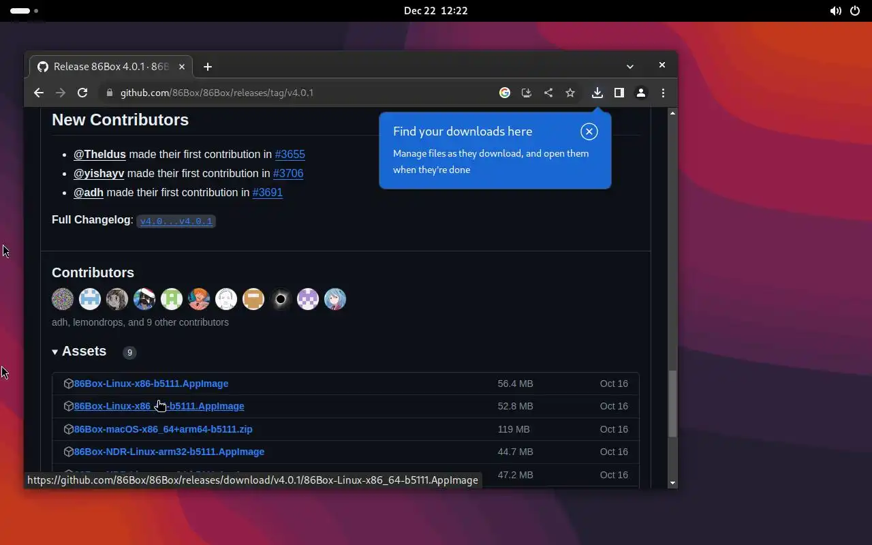Screen dimensions: 872x545
Task: Open a new tab with plus button
Action: click(x=208, y=66)
